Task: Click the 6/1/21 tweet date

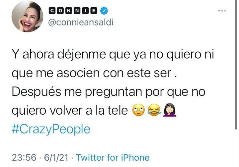Action: click(56, 158)
